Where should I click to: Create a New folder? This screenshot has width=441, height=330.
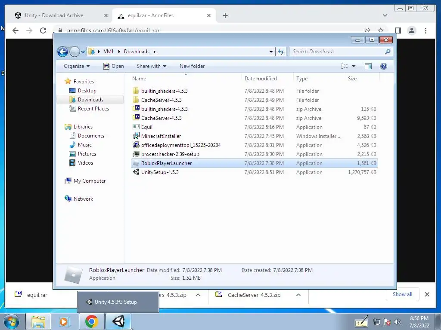pos(192,66)
